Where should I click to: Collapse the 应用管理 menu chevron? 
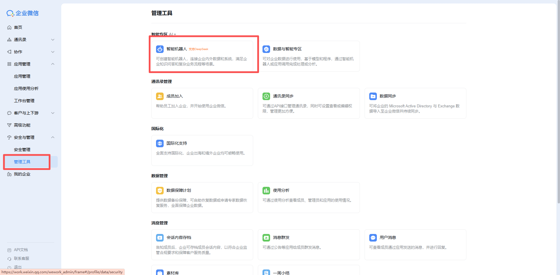point(53,64)
